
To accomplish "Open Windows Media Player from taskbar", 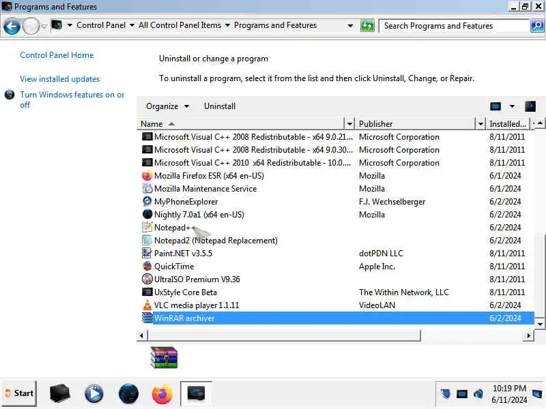I will point(94,394).
